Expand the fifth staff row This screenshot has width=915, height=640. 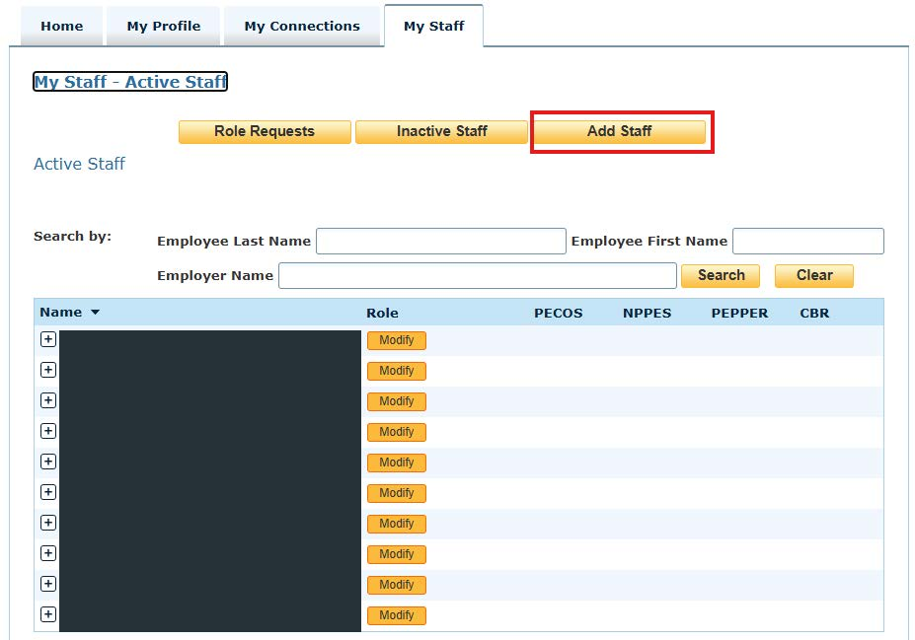click(x=48, y=462)
